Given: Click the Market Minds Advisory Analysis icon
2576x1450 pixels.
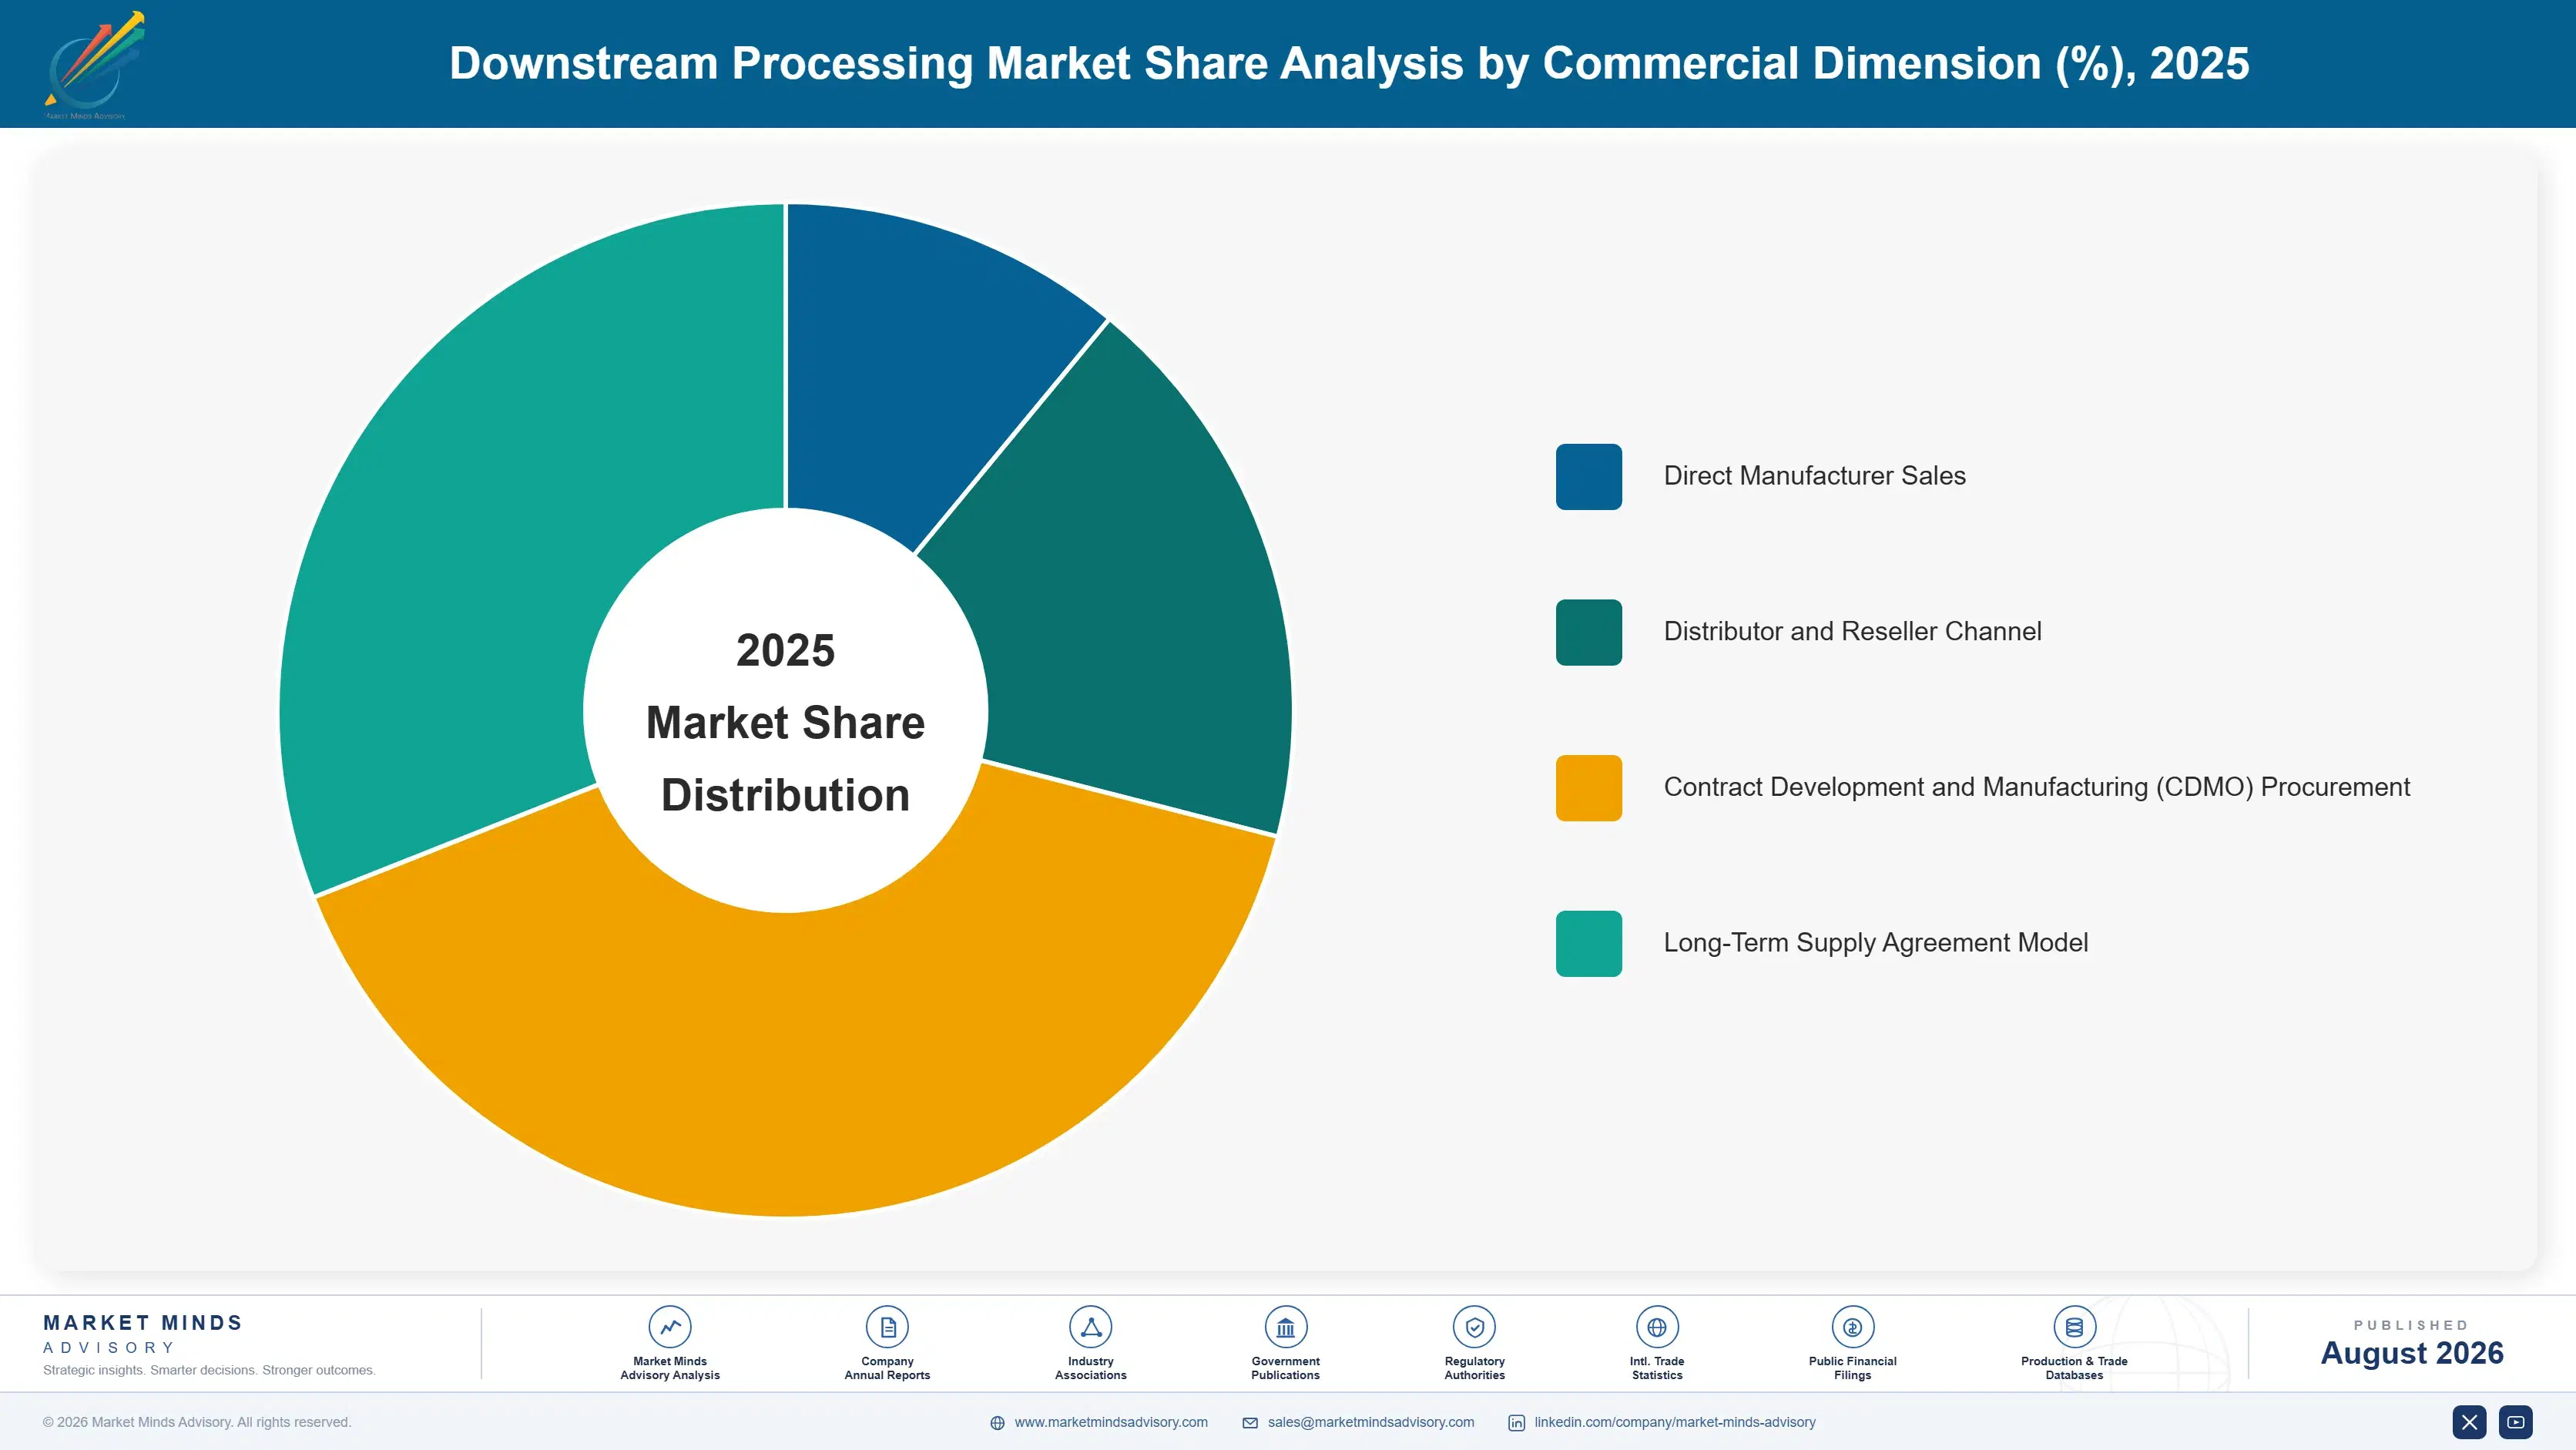Looking at the screenshot, I should [x=670, y=1327].
